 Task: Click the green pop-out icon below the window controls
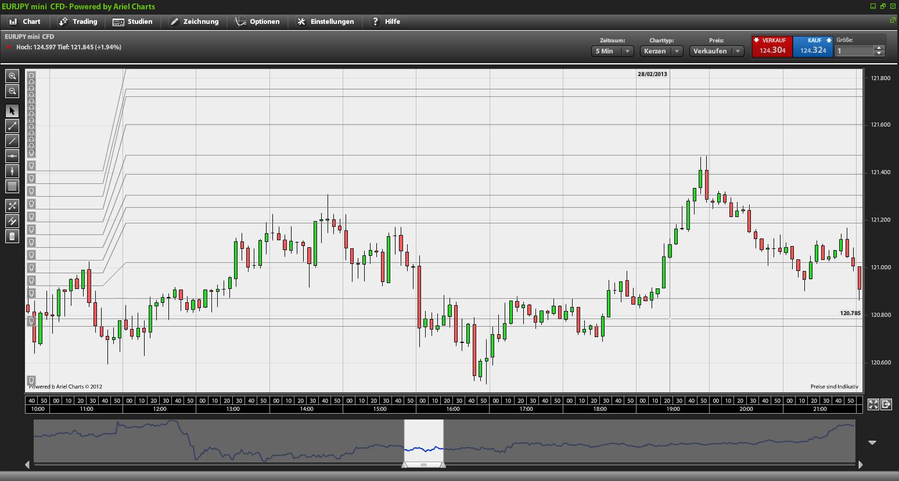tap(893, 20)
